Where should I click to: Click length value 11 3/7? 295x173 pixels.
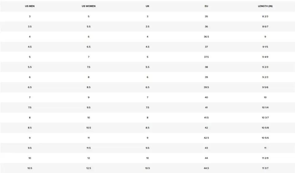265,168
